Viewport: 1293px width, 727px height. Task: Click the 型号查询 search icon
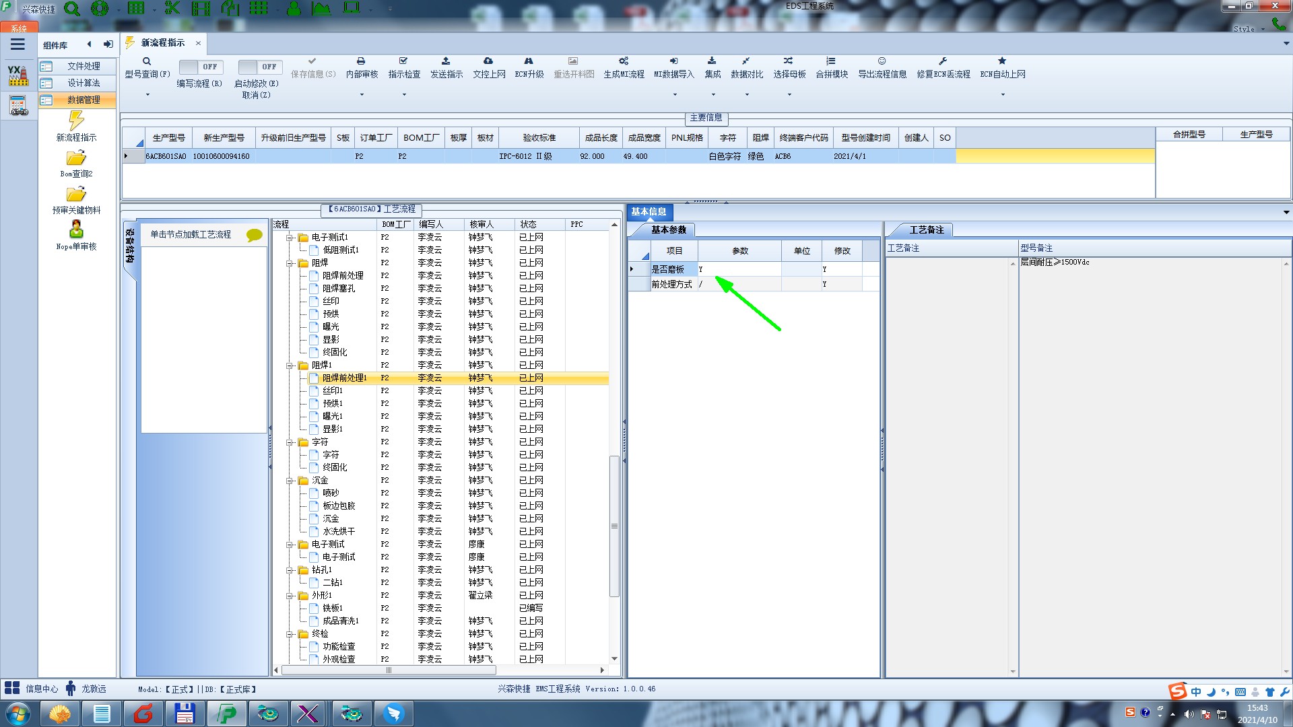(147, 61)
